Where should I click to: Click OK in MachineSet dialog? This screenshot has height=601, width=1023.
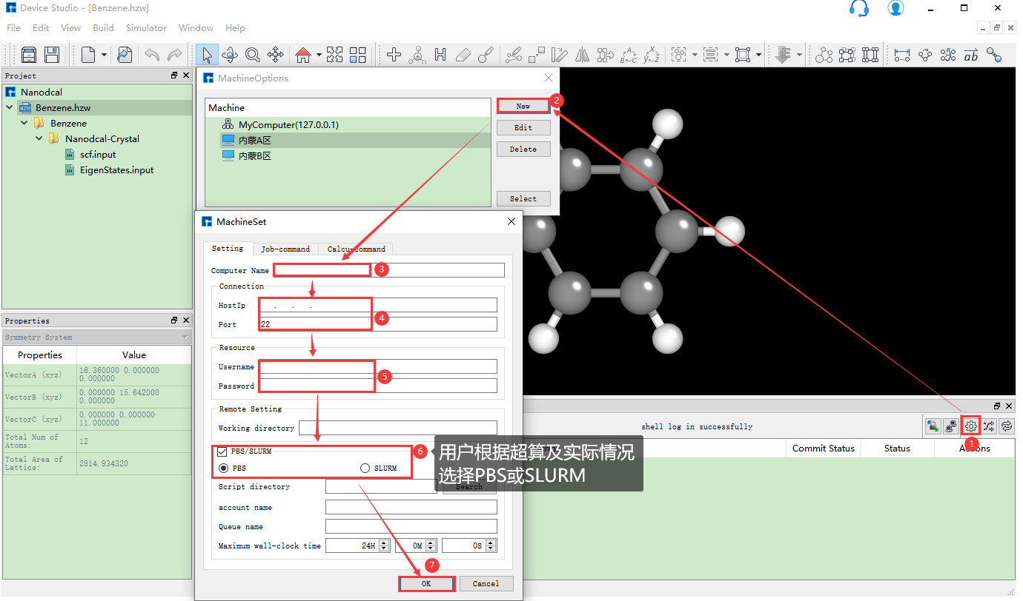click(426, 583)
